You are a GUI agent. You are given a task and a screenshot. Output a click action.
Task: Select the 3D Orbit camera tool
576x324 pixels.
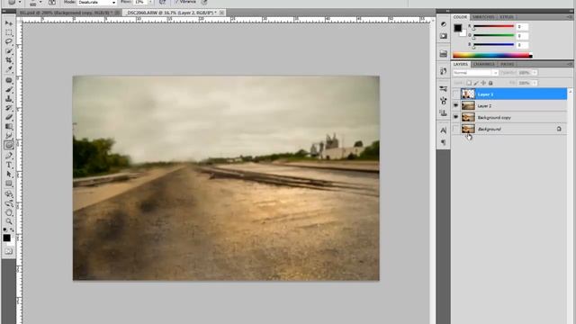9,203
